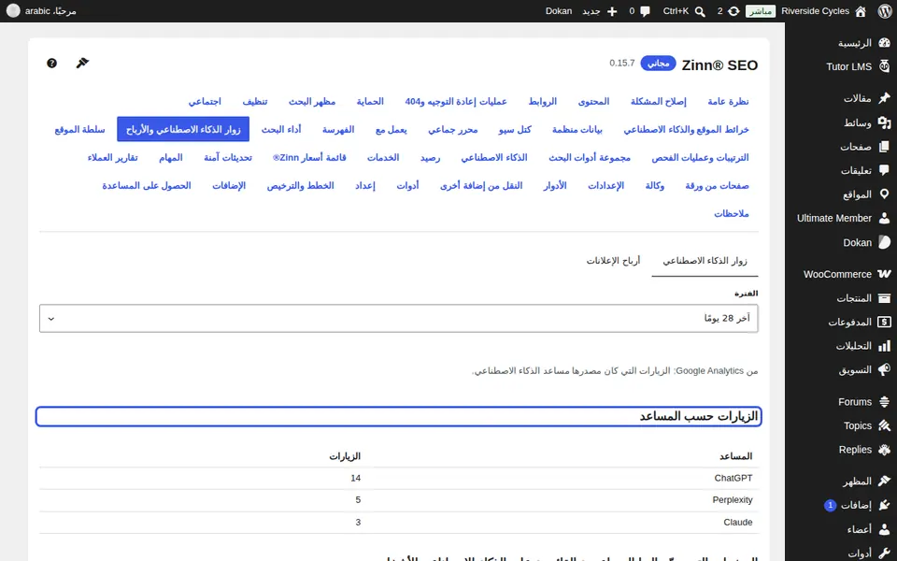This screenshot has height=561, width=897.
Task: Open the اجتماعي tab
Action: click(205, 101)
